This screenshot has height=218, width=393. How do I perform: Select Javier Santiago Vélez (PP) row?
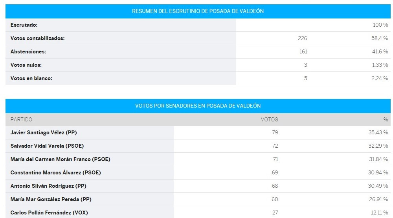tap(198, 132)
